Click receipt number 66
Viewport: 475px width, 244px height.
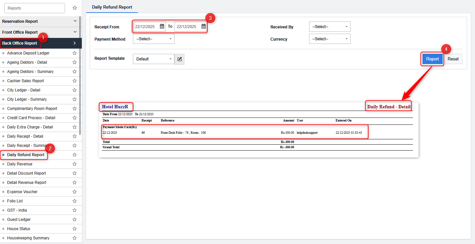[143, 133]
